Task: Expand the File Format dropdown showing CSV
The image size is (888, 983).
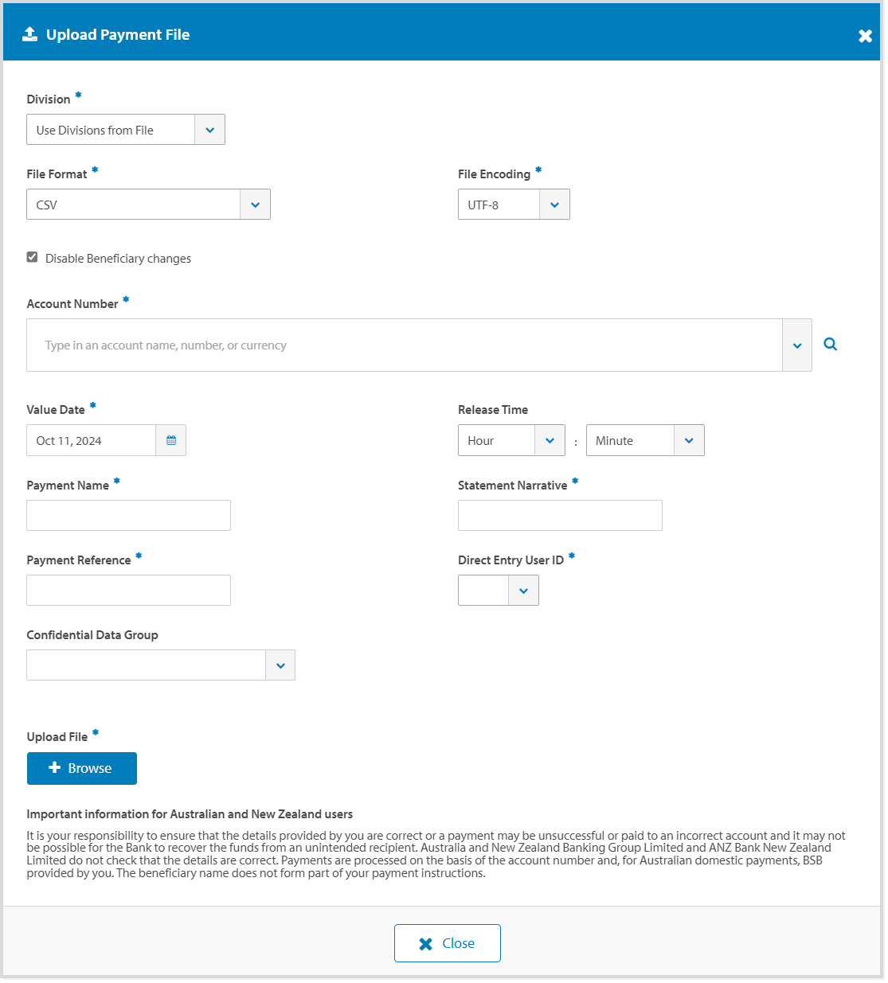Action: tap(255, 204)
